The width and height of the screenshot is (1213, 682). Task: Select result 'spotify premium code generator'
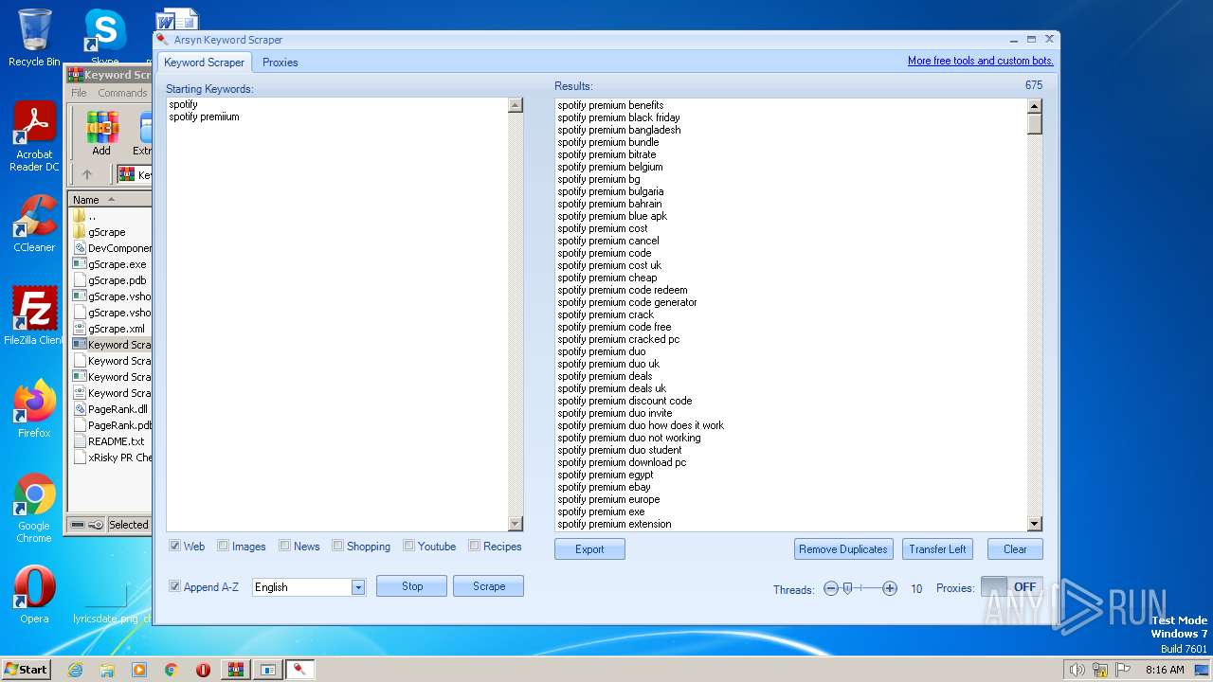[627, 302]
